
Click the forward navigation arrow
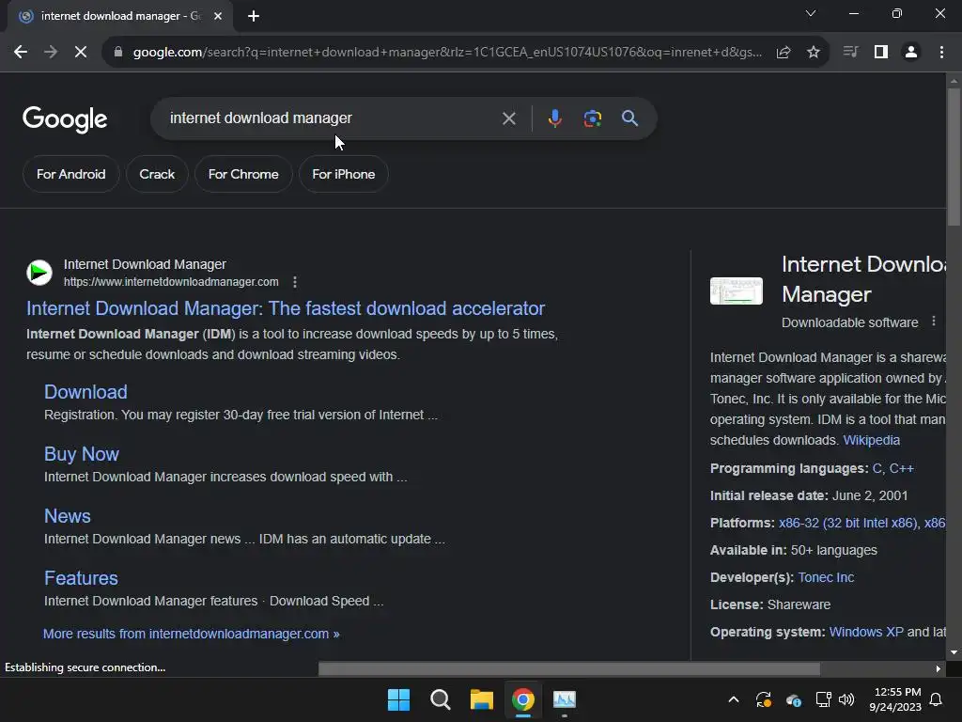(51, 53)
